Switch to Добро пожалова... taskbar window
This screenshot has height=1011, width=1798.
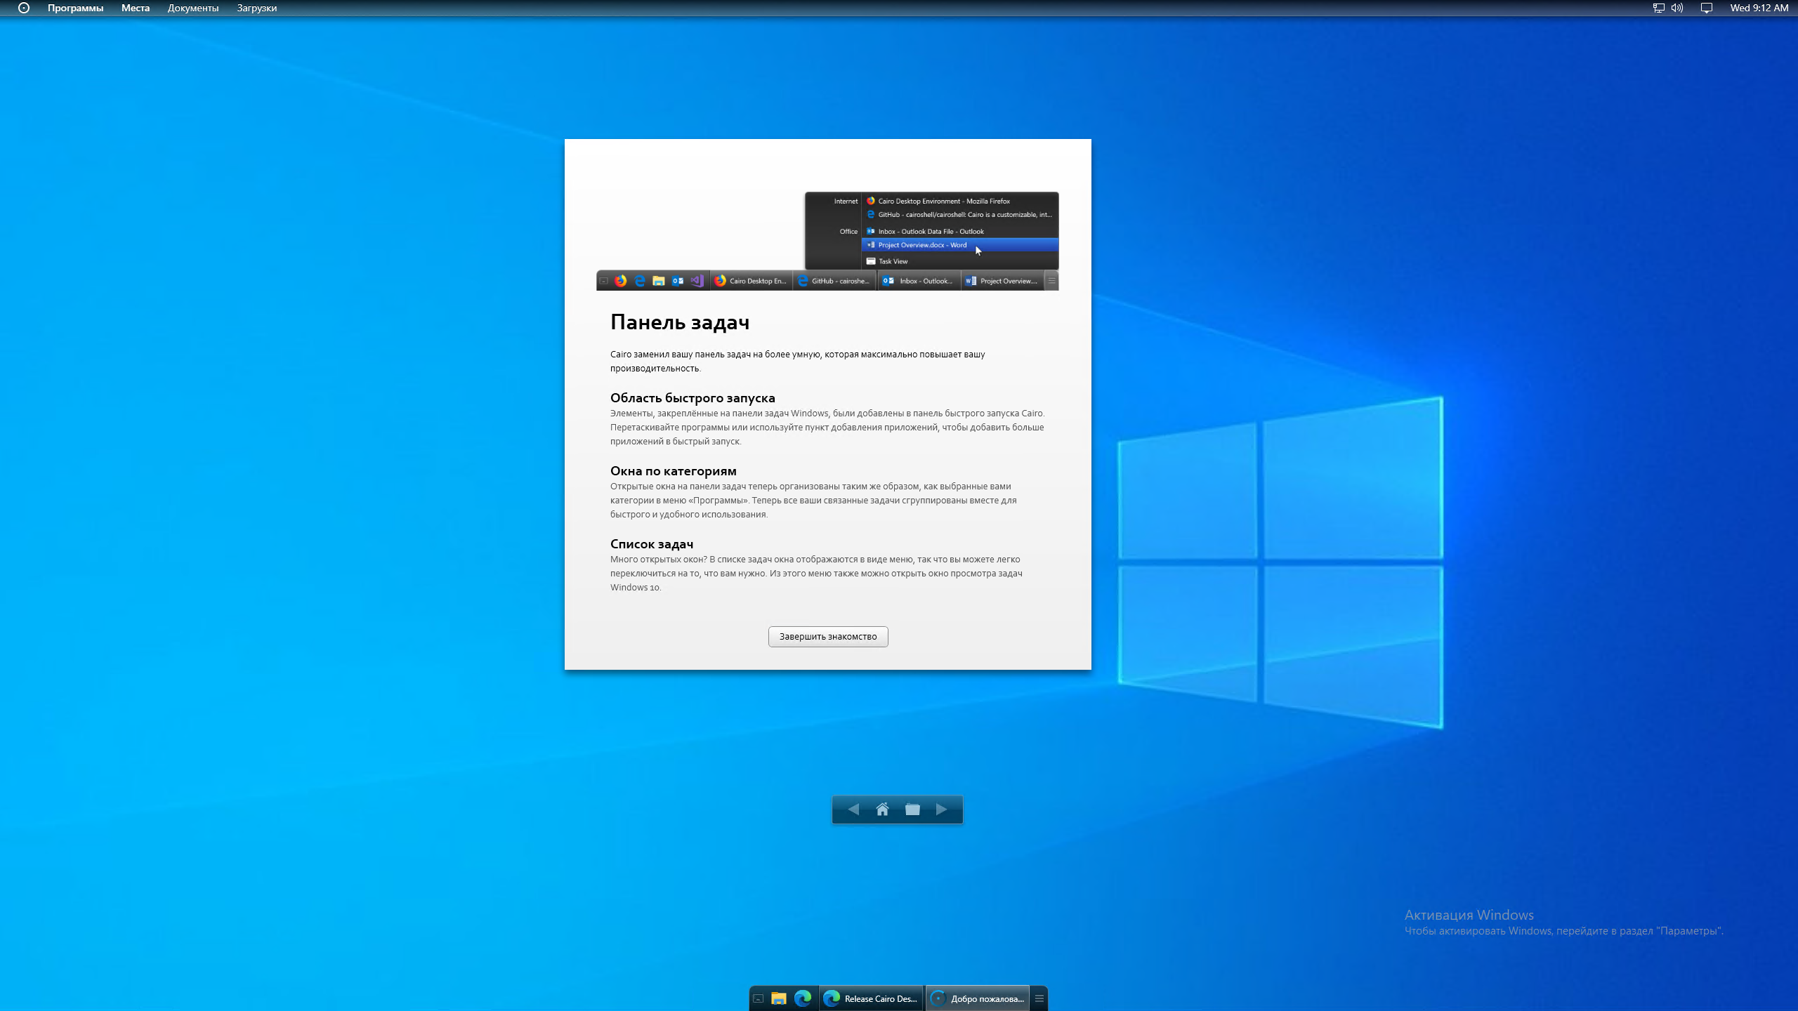coord(978,998)
